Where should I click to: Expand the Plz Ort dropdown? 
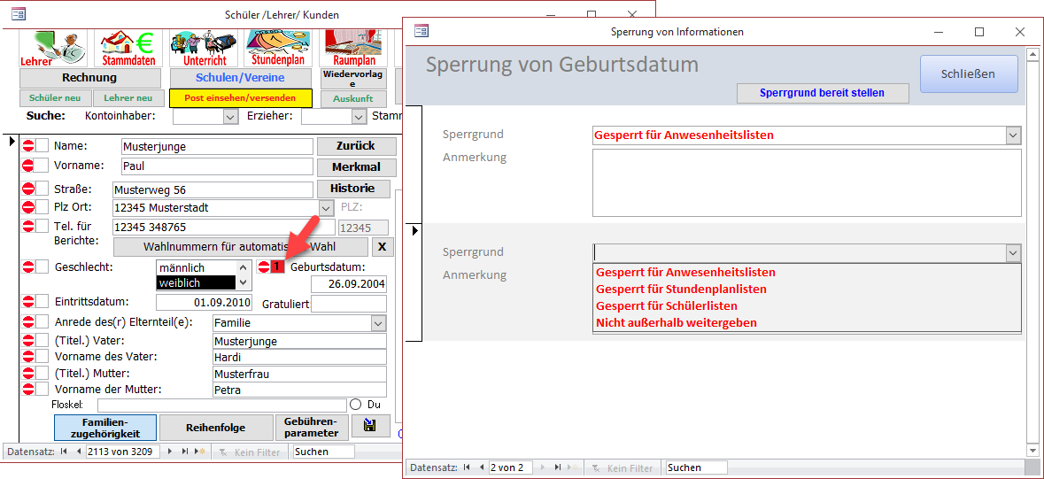point(326,208)
